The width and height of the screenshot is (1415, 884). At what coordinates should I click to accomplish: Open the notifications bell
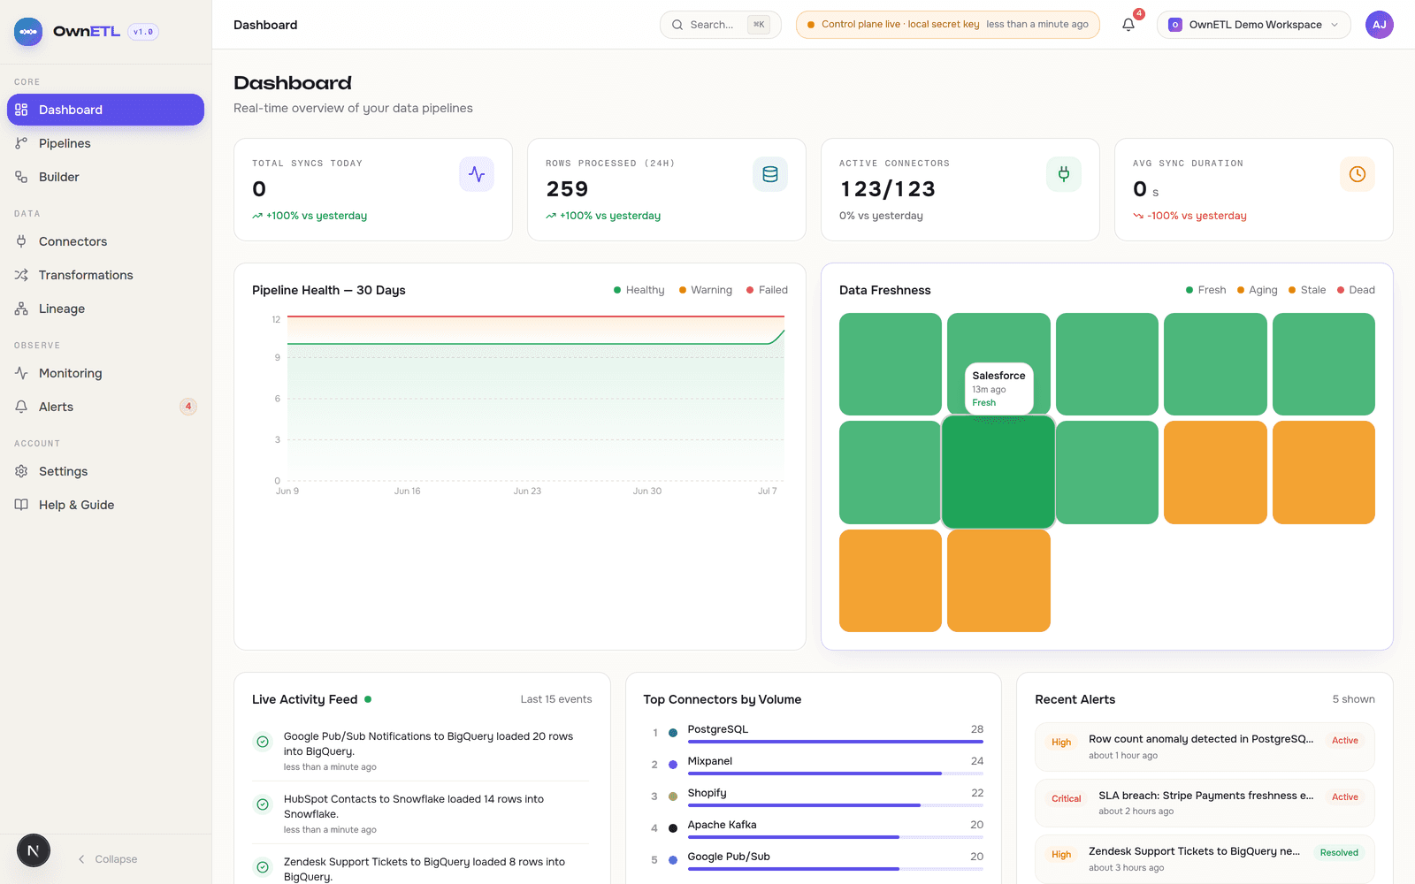coord(1128,25)
